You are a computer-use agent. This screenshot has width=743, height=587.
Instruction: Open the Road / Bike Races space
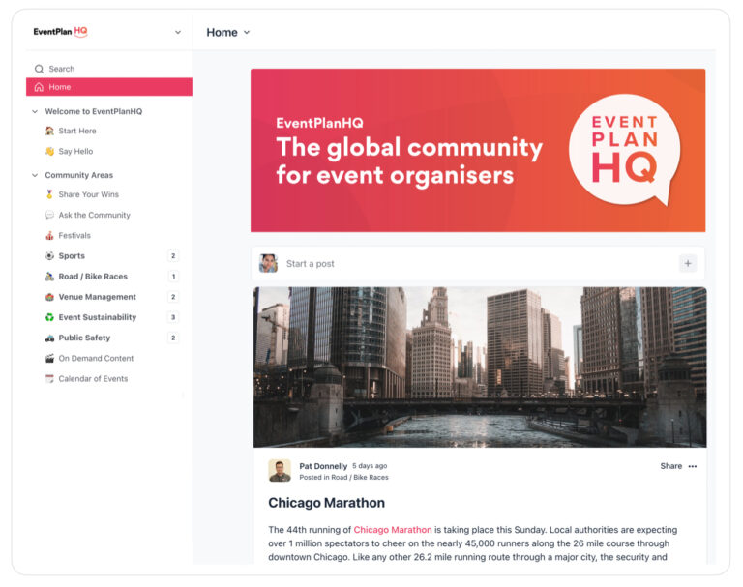point(93,277)
